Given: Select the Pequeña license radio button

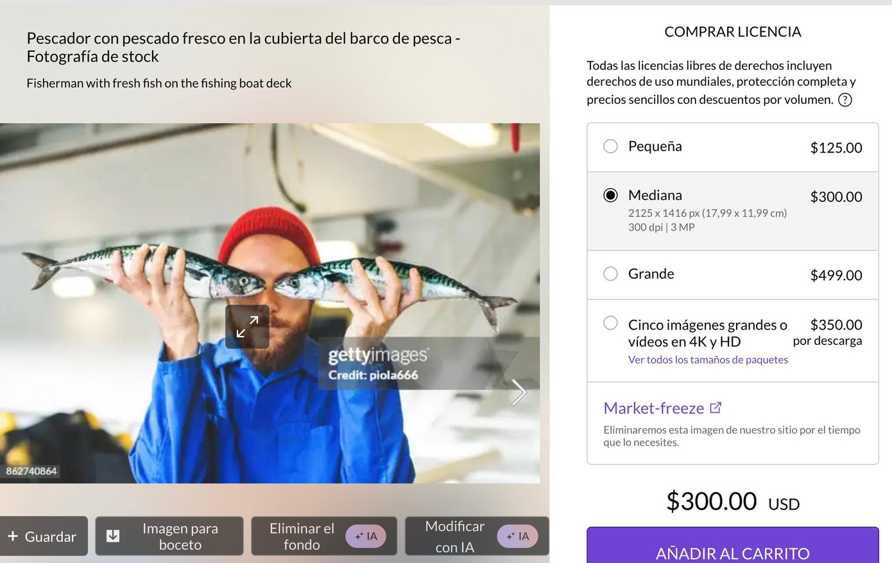Looking at the screenshot, I should click(x=611, y=146).
